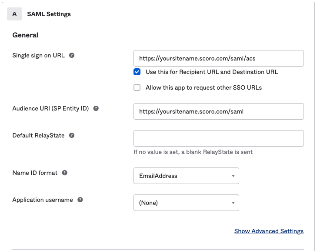Click the "Name ID format" field label
The height and width of the screenshot is (251, 317).
(35, 173)
